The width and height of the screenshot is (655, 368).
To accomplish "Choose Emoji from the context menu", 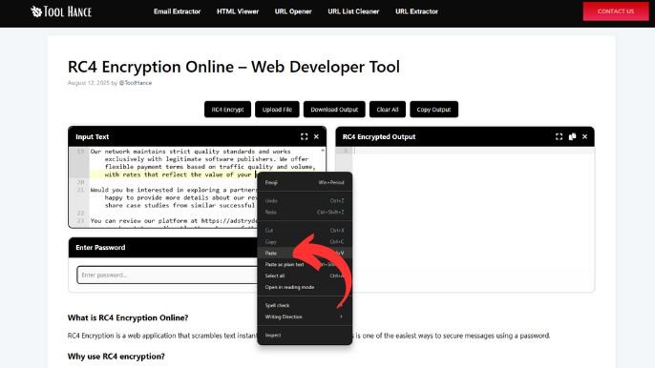I will click(305, 182).
